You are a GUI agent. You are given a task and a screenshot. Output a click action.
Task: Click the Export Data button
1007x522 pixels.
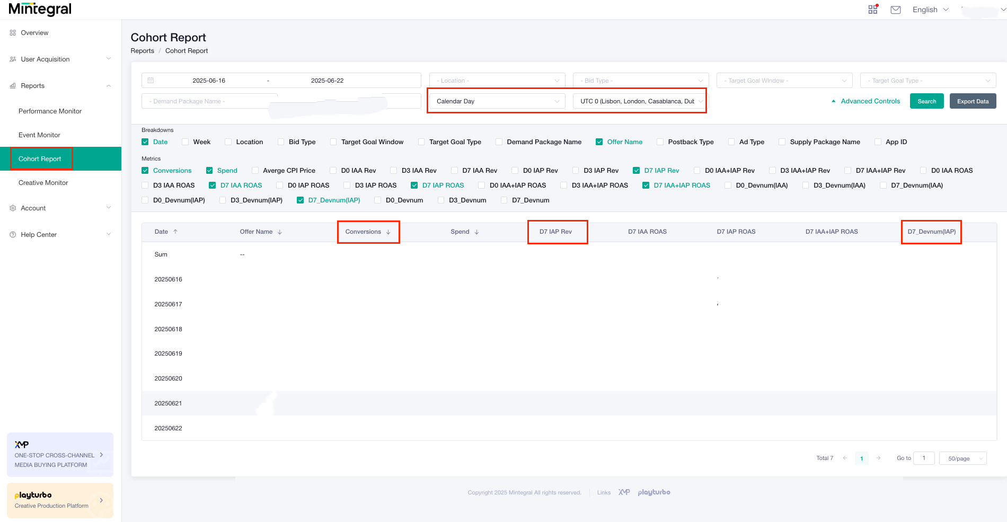tap(973, 101)
